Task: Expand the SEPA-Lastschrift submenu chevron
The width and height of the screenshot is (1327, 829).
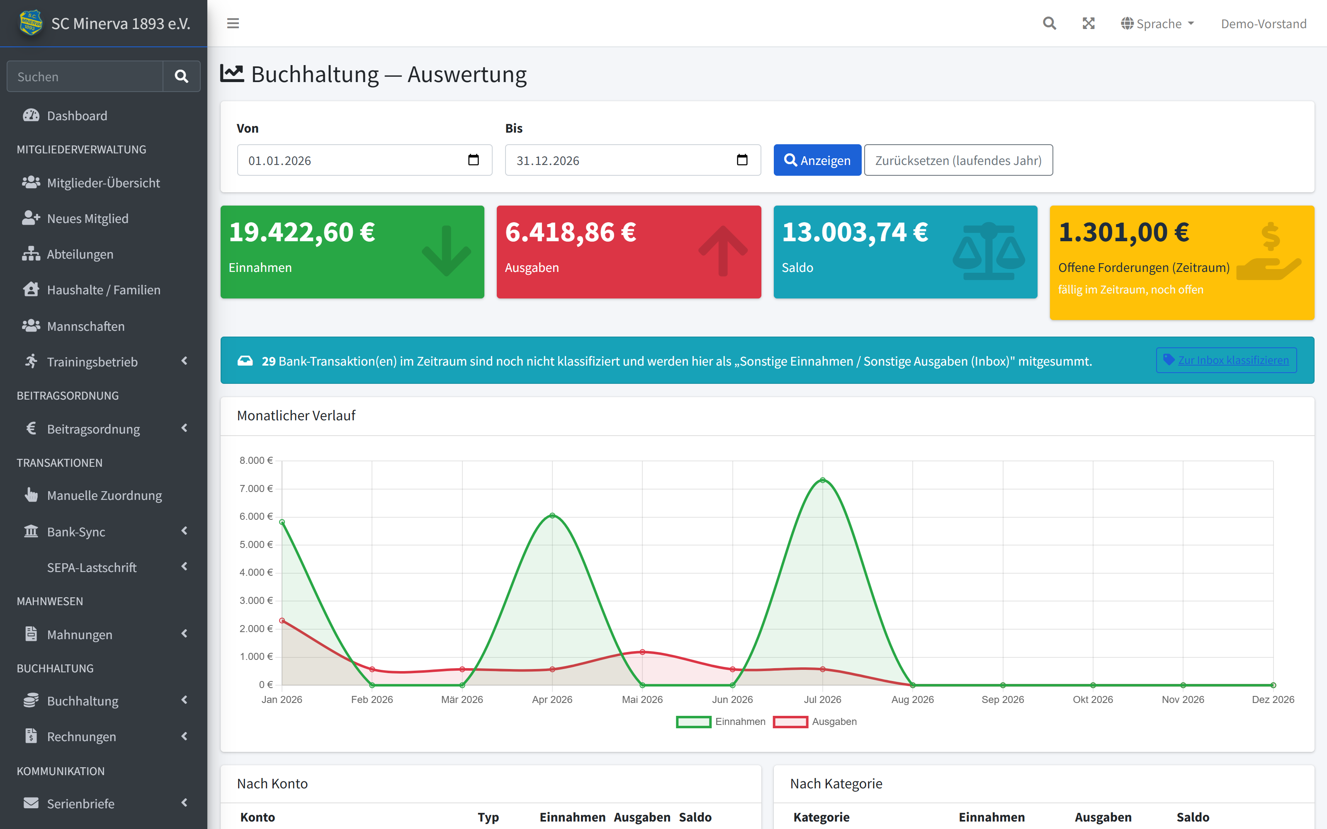Action: [184, 567]
